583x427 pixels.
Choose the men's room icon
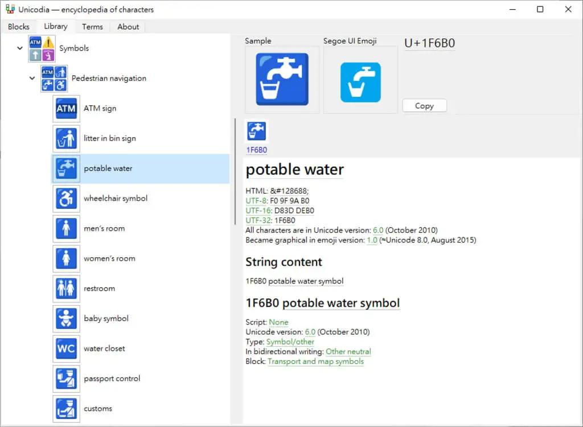pyautogui.click(x=66, y=229)
